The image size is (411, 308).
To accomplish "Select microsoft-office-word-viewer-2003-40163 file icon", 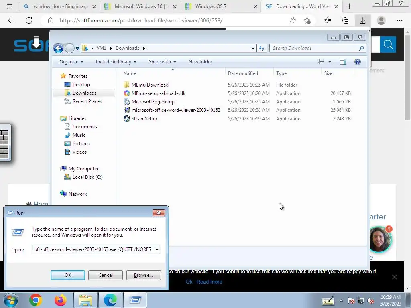I will (x=126, y=110).
